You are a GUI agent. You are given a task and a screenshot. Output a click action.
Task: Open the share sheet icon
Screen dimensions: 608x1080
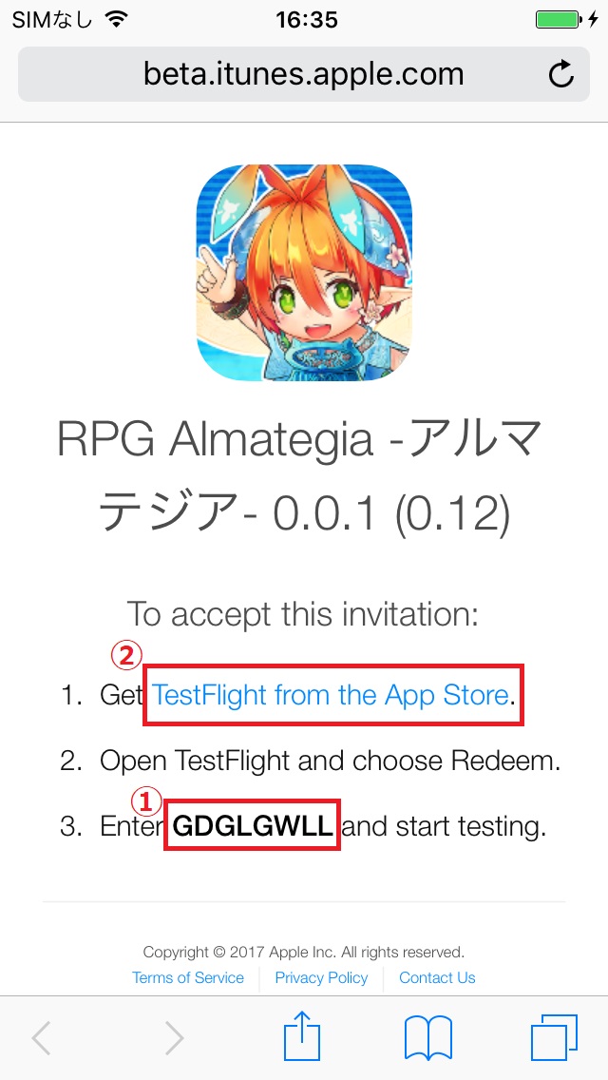[x=302, y=1034]
